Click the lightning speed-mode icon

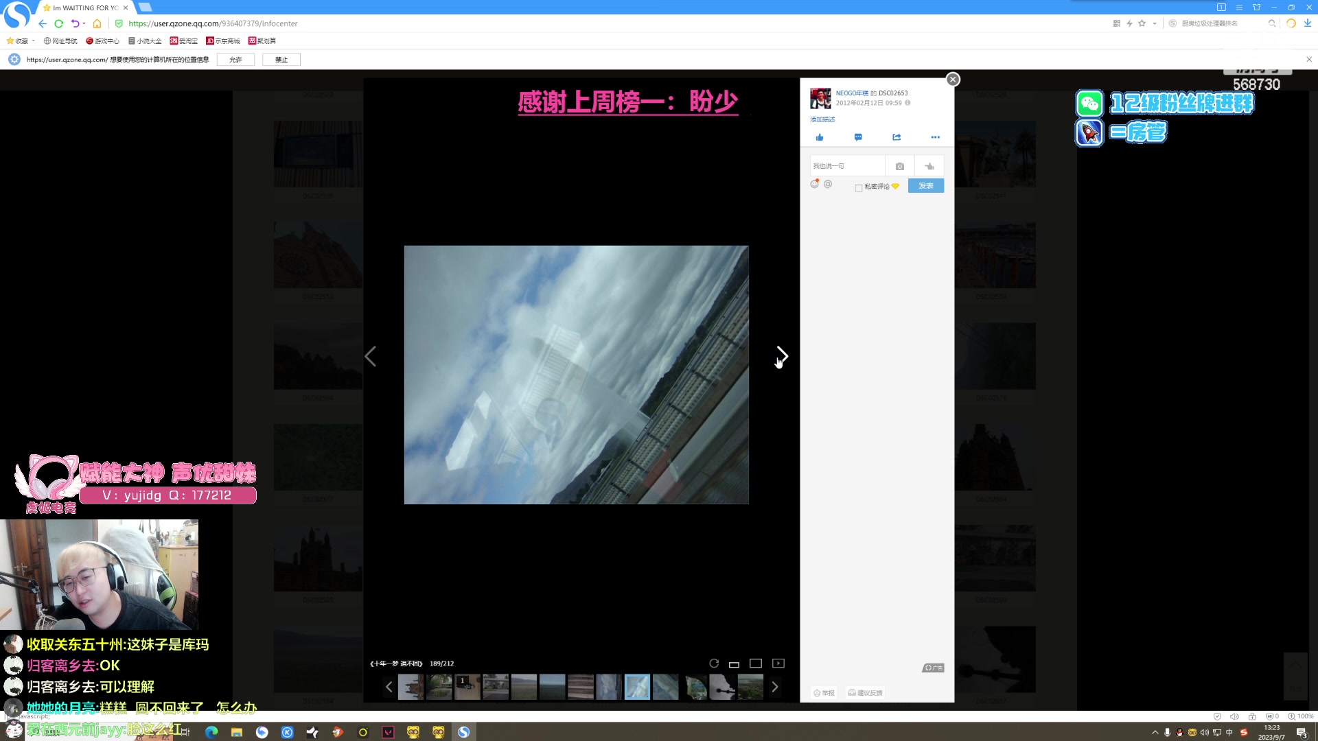[1129, 23]
